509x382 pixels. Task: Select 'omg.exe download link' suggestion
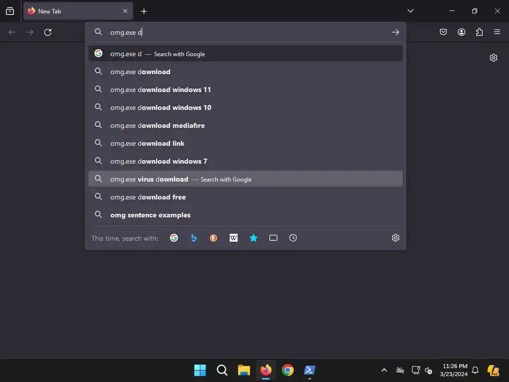point(246,143)
